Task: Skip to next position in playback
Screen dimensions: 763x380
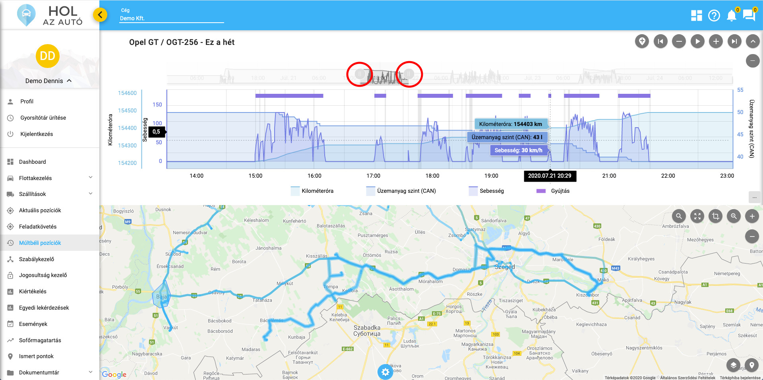Action: 734,41
